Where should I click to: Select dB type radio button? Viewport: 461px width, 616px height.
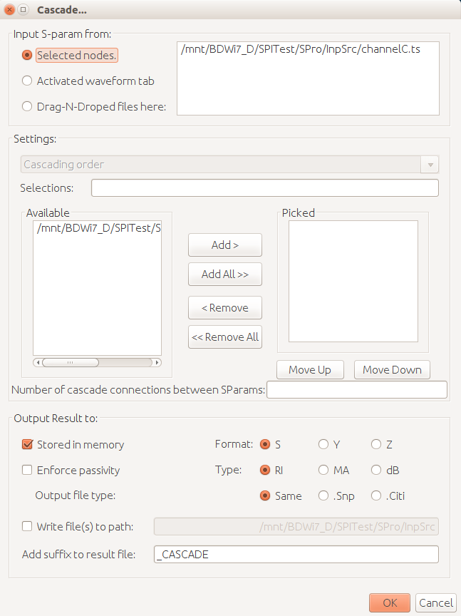(376, 470)
